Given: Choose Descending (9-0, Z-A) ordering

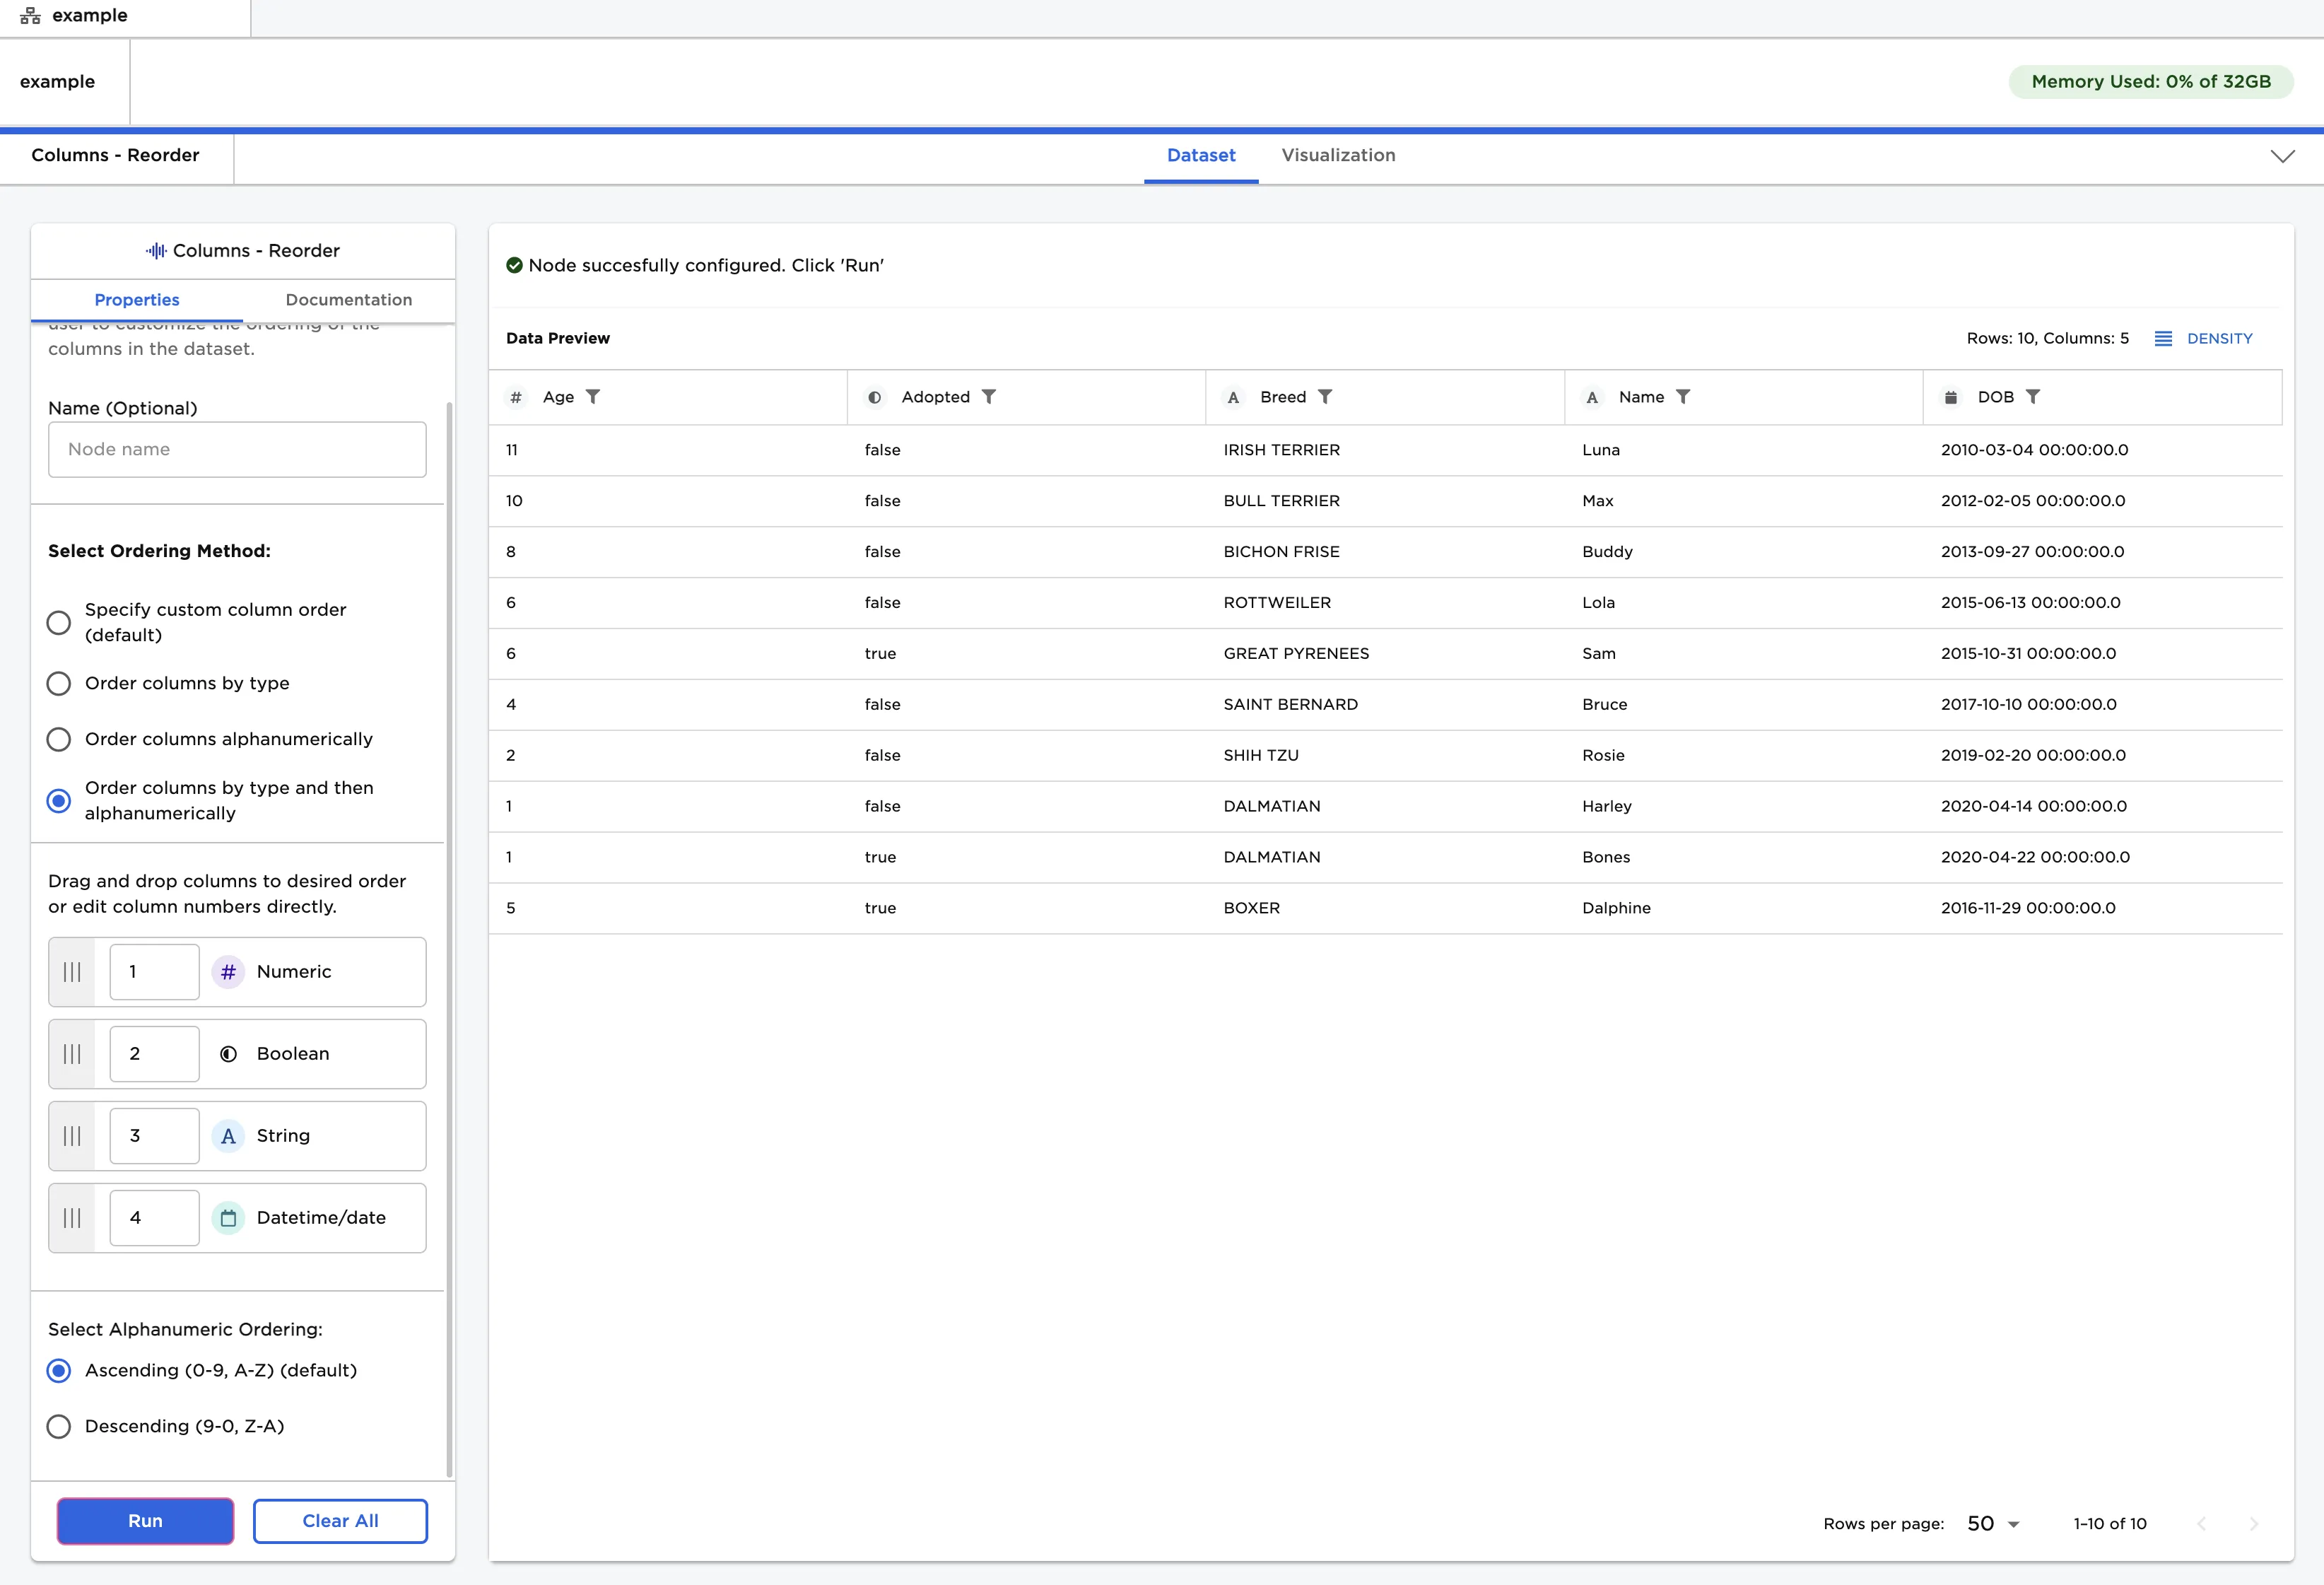Looking at the screenshot, I should pyautogui.click(x=59, y=1427).
